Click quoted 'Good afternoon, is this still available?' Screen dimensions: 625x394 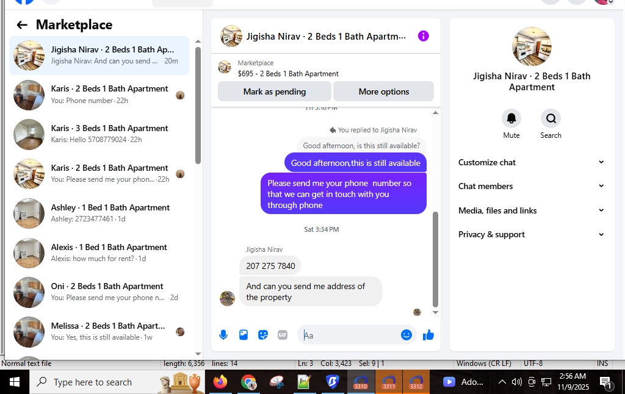(x=361, y=146)
